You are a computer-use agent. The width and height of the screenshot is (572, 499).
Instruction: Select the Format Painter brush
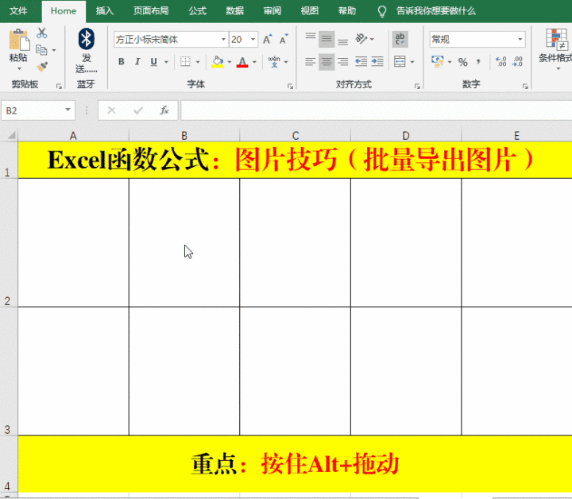[x=42, y=67]
